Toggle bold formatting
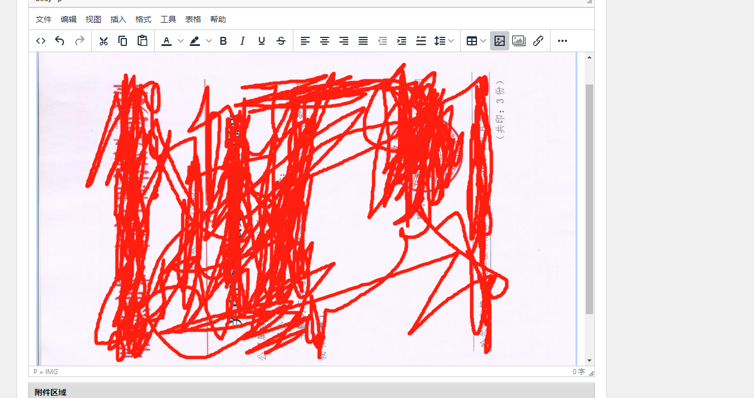 pyautogui.click(x=223, y=41)
